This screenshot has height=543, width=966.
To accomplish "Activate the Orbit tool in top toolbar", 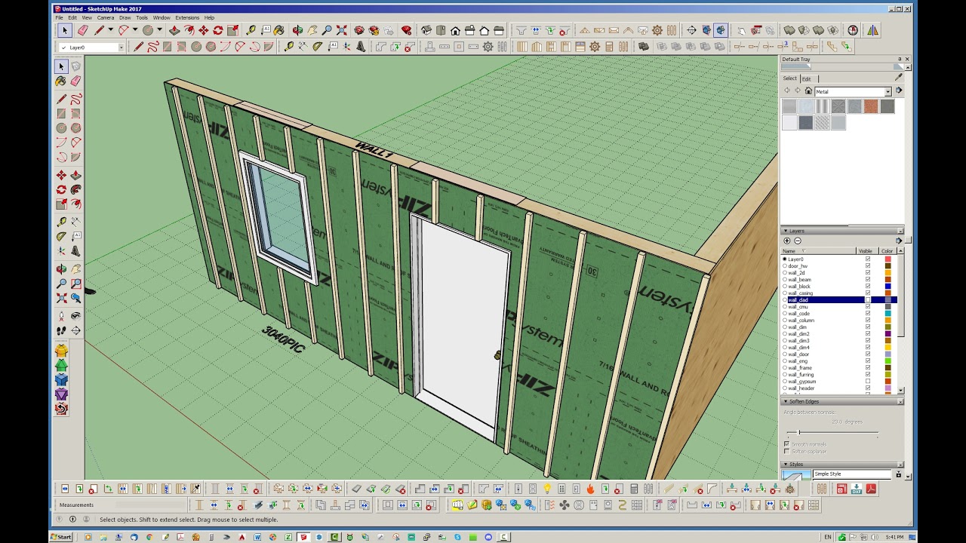I will point(297,30).
